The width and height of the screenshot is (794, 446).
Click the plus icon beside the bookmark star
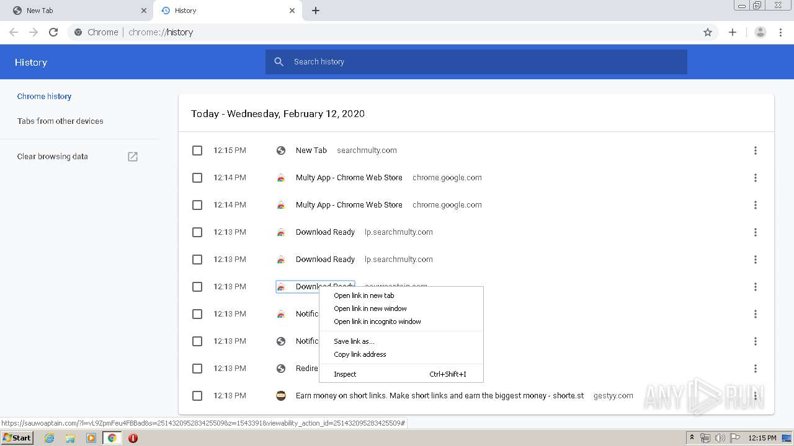(x=733, y=32)
